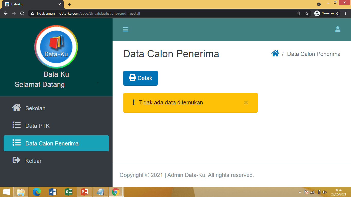Open Excel from the taskbar
The image size is (351, 197).
[68, 192]
